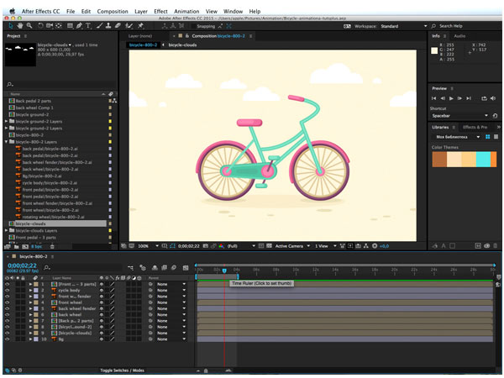
Task: Open the Apple menu
Action: tap(13, 11)
